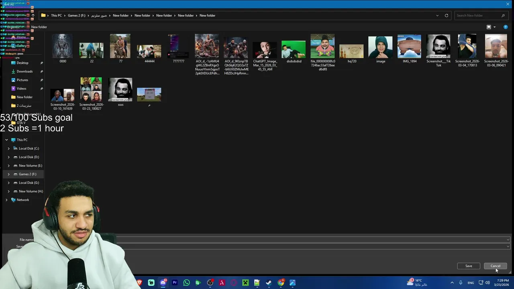Open Steam from the taskbar
Screen dimensions: 514x289
[269, 283]
